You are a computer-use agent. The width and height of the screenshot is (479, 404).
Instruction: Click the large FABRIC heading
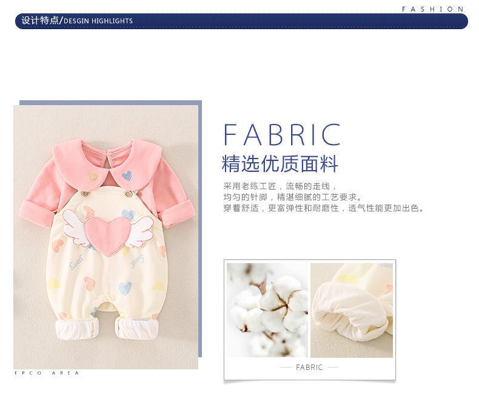click(x=282, y=135)
